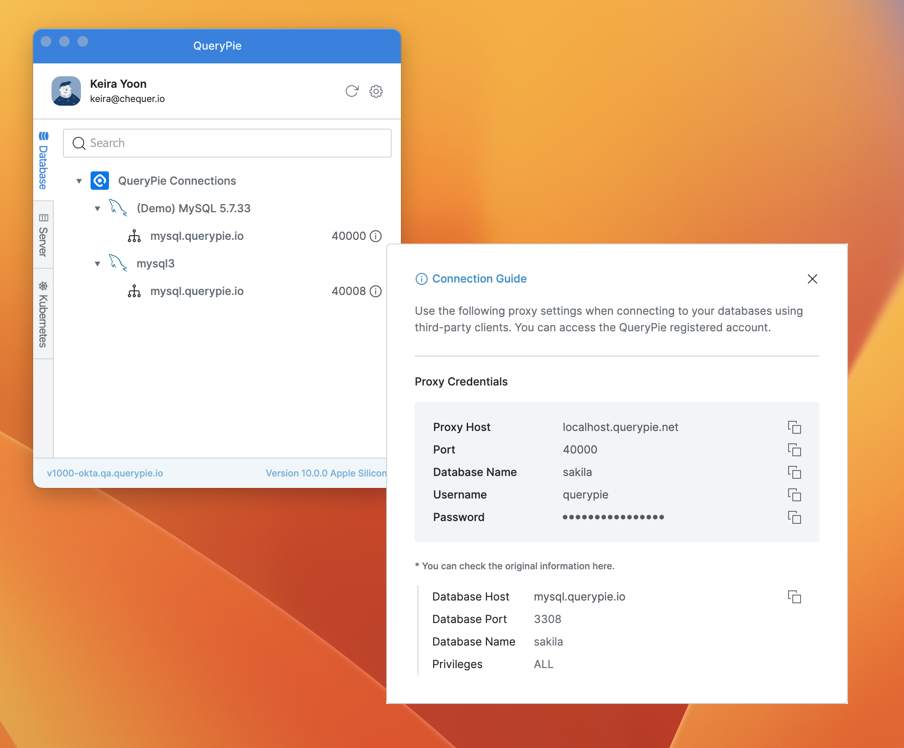
Task: Show info for port 40000 connection
Action: pos(376,236)
